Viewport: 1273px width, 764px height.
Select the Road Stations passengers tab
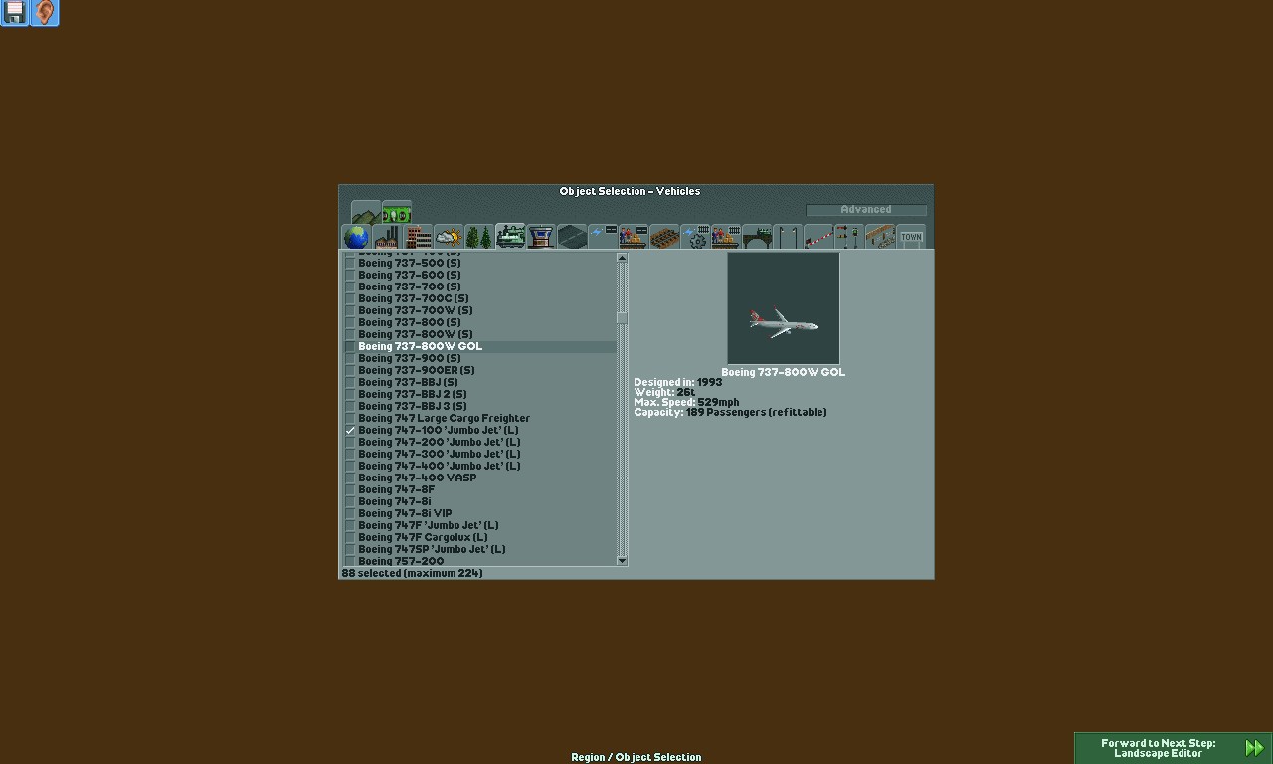coord(634,237)
